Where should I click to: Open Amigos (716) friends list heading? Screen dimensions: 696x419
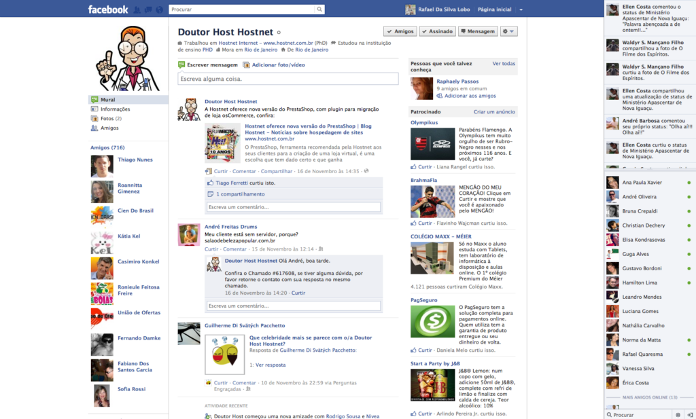tap(107, 147)
